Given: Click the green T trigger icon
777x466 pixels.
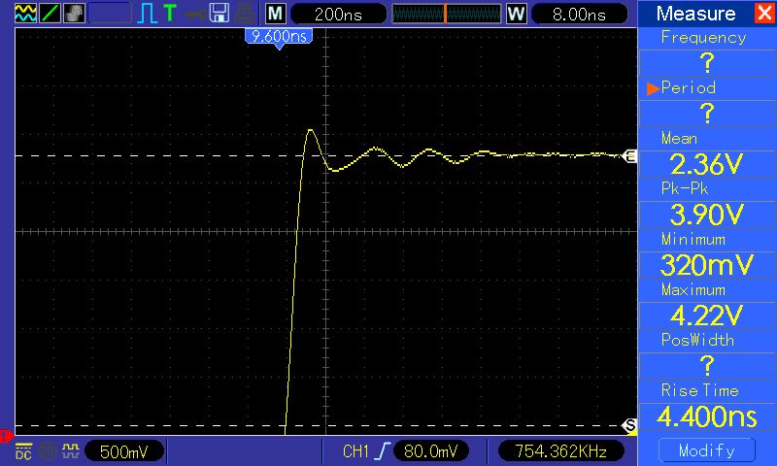Looking at the screenshot, I should tap(170, 13).
